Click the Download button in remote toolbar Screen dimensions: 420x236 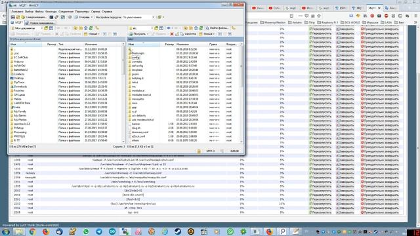pyautogui.click(x=138, y=34)
